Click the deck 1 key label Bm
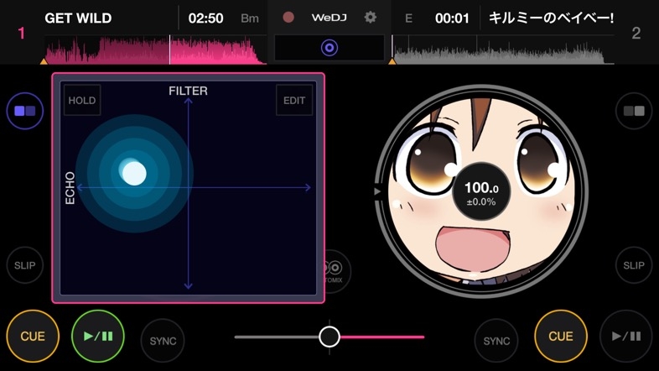The image size is (659, 371). point(250,18)
